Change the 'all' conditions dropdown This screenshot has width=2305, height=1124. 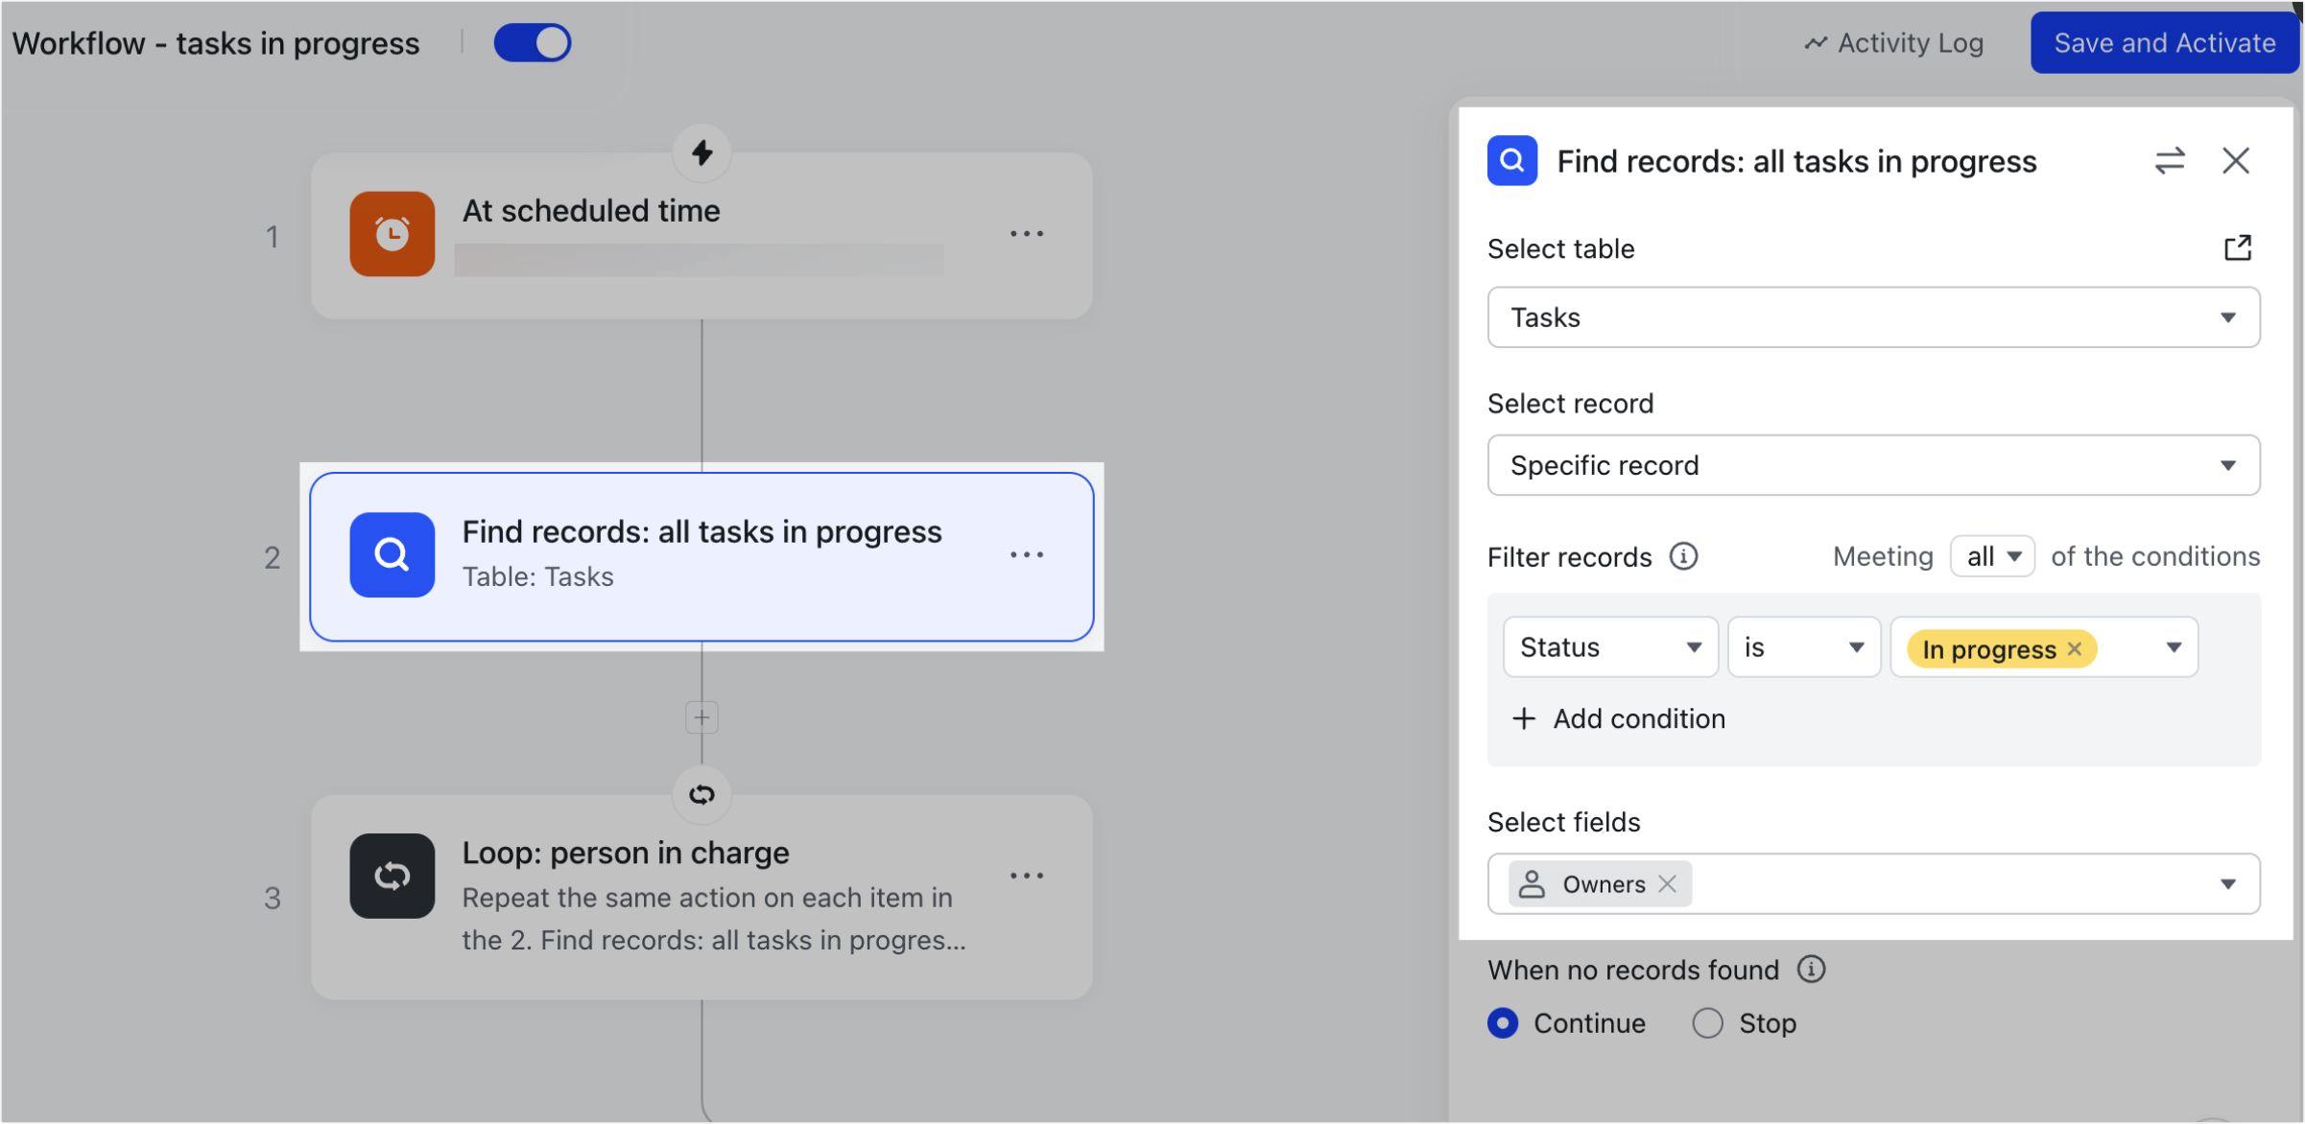pyautogui.click(x=1993, y=556)
